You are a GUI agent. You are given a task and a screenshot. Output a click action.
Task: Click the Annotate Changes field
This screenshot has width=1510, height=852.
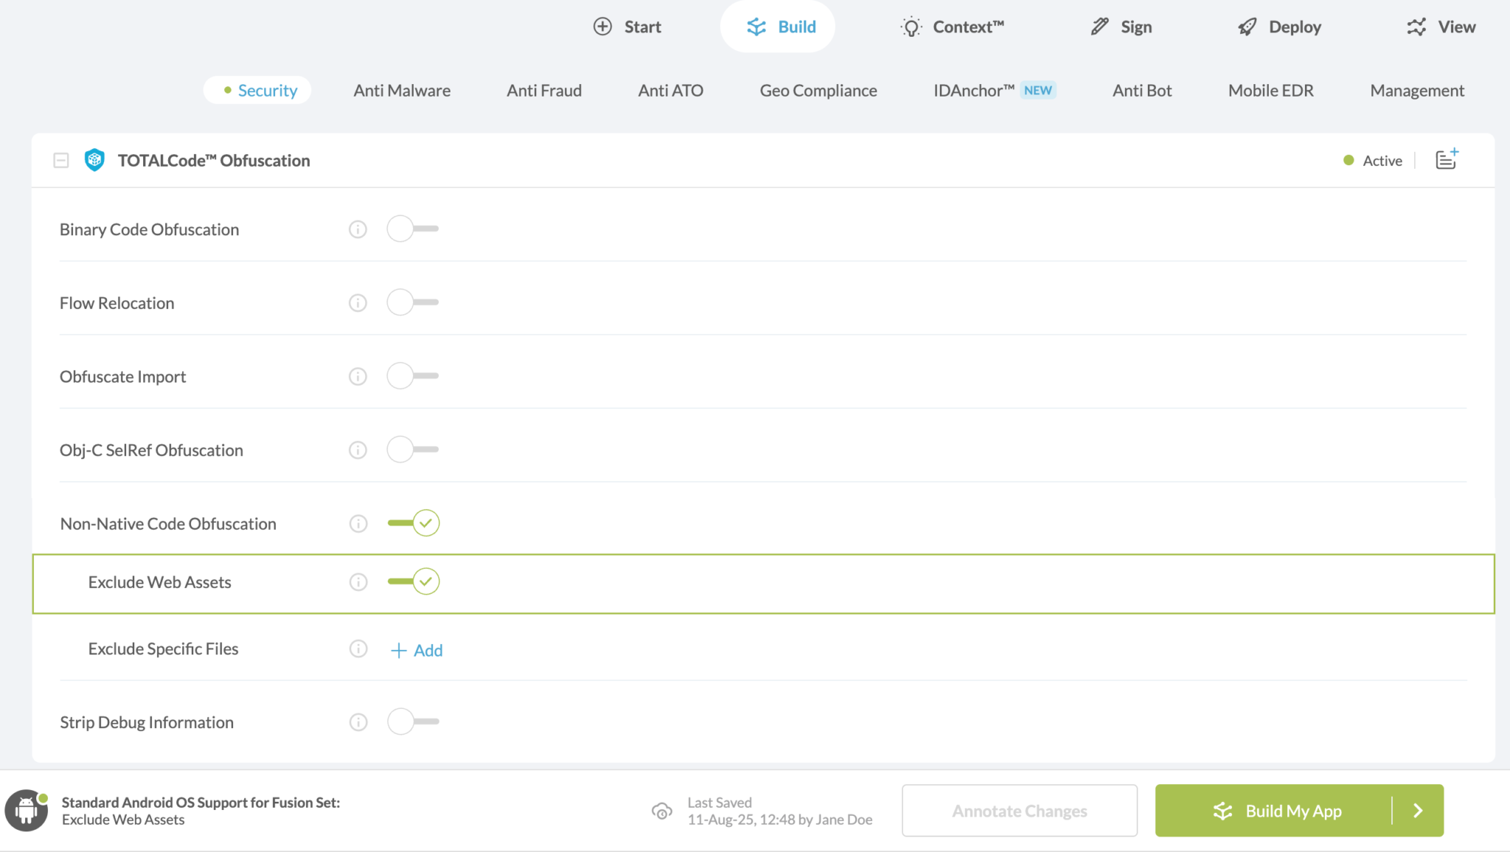pos(1019,811)
